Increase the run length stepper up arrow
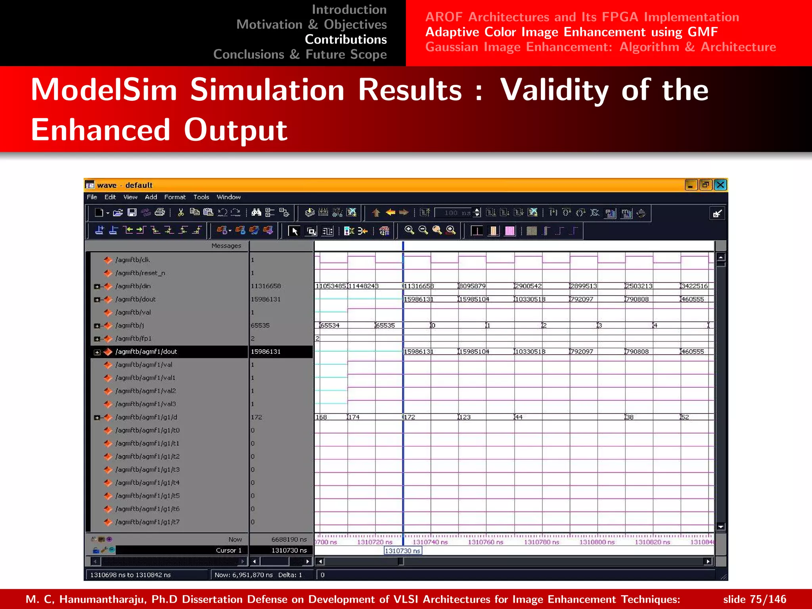Viewport: 812px width, 609px height. pos(477,210)
